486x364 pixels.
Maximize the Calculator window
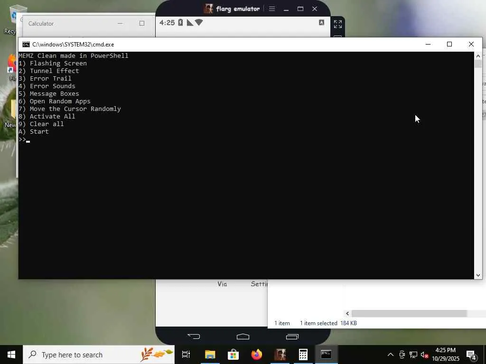pos(141,24)
